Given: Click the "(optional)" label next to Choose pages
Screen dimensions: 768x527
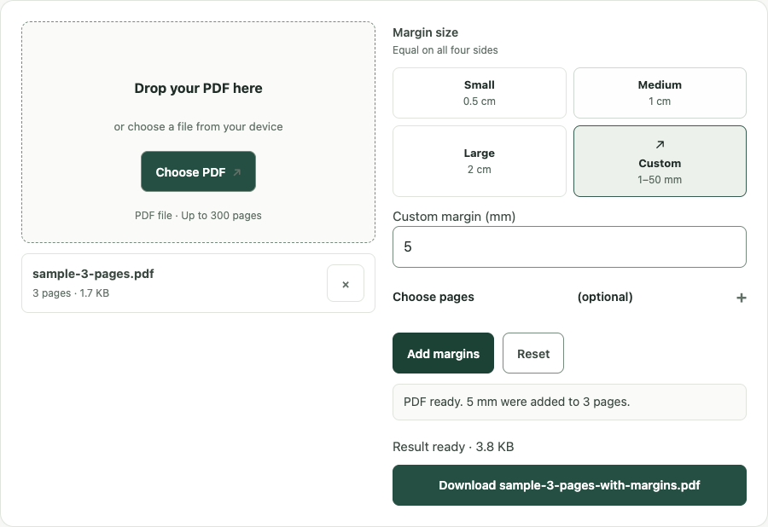Looking at the screenshot, I should point(605,297).
